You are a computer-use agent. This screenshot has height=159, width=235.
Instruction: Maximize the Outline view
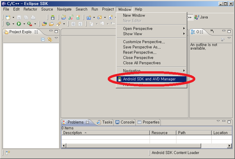[x=229, y=31]
